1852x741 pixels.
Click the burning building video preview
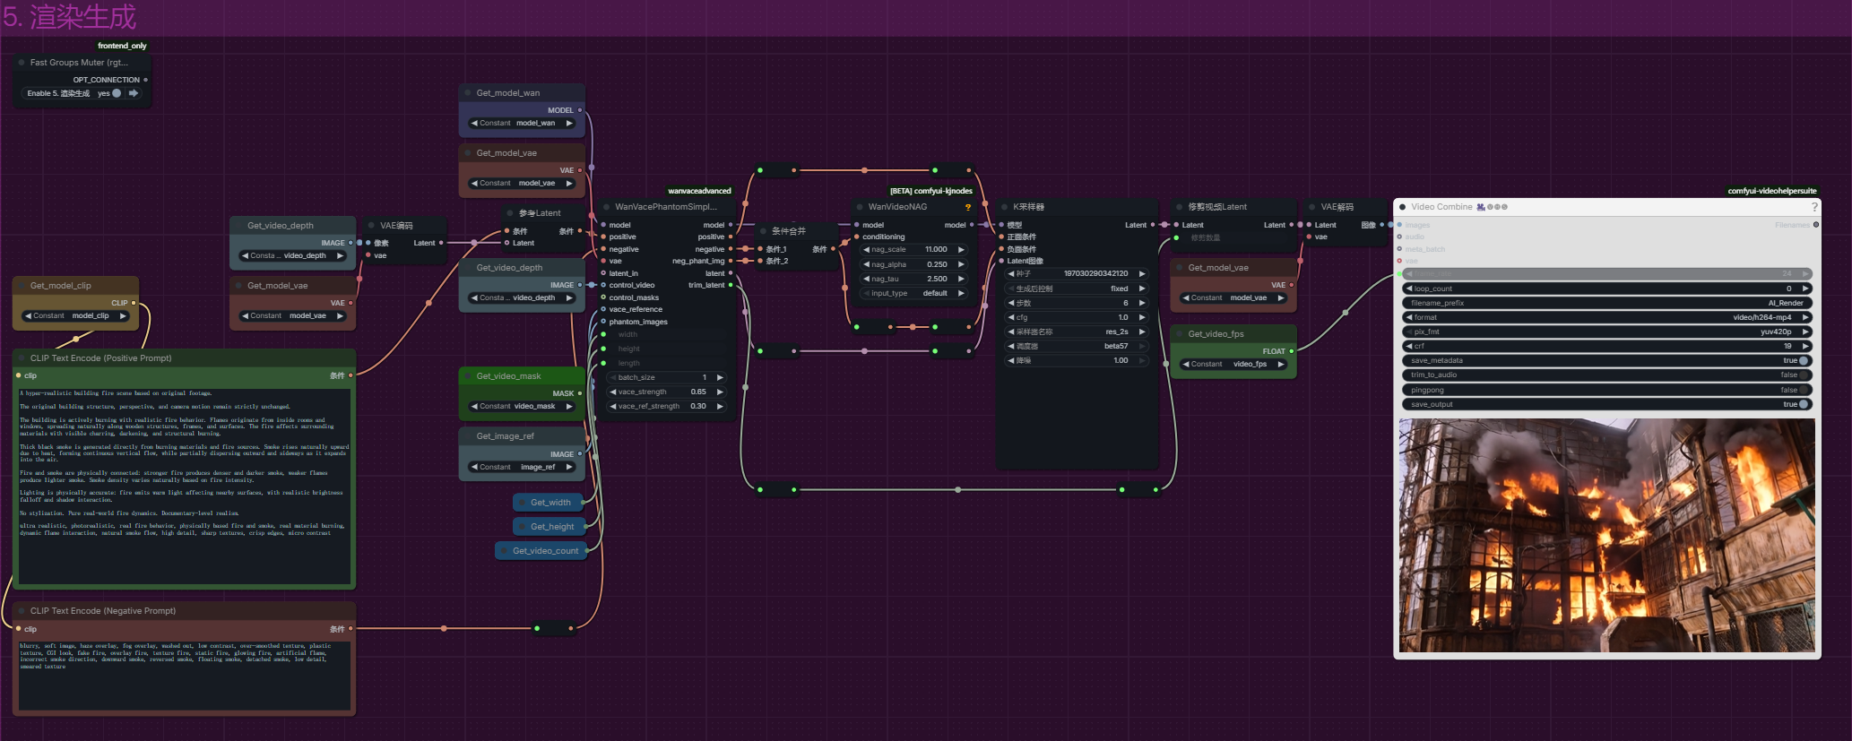point(1606,535)
